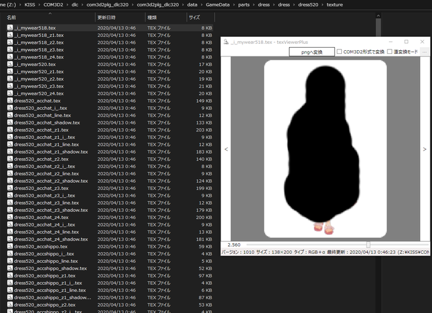Image resolution: width=432 pixels, height=313 pixels.
Task: Toggle the 直変換モード checkbox
Action: (x=389, y=51)
